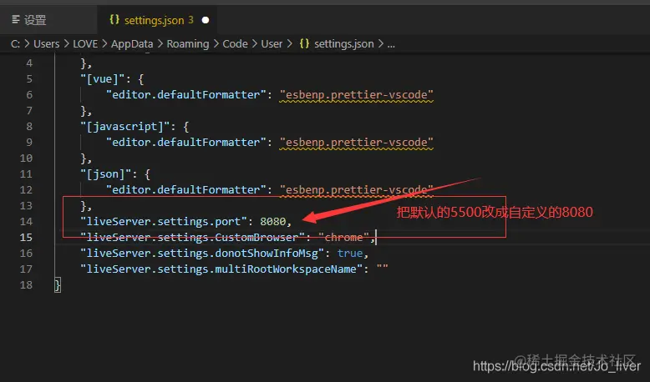
Task: Click line number 16 in gutter
Action: click(26, 254)
